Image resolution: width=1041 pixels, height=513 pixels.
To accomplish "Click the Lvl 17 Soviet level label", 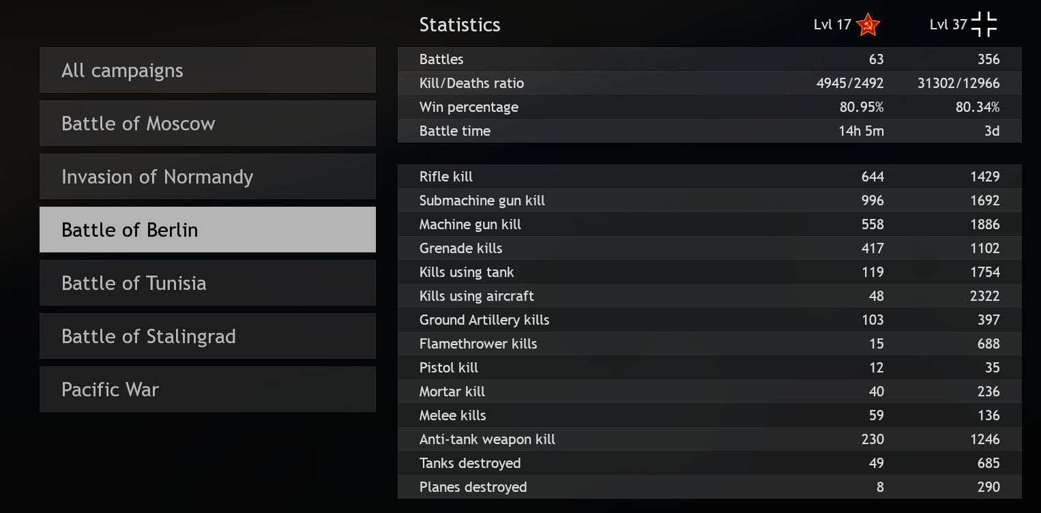I will (x=832, y=25).
